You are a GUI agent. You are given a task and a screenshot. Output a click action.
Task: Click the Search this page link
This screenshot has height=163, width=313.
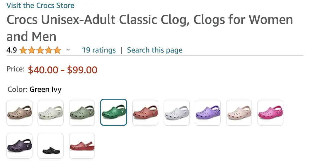pos(155,50)
